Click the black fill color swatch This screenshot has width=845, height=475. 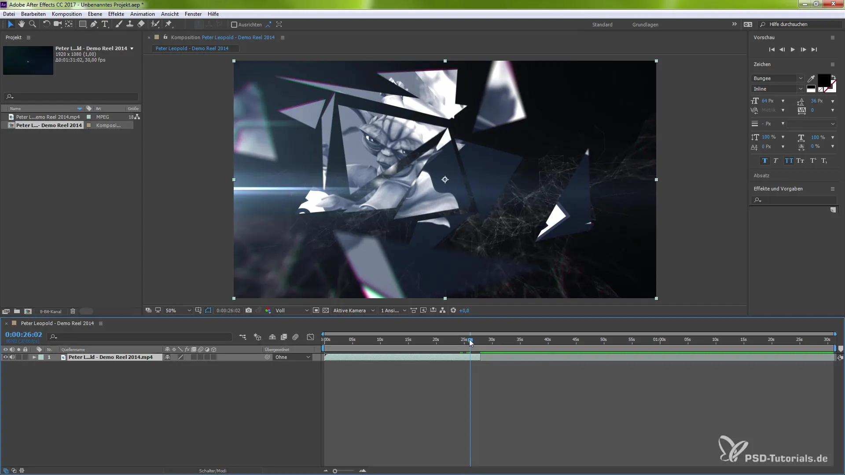[x=823, y=80]
